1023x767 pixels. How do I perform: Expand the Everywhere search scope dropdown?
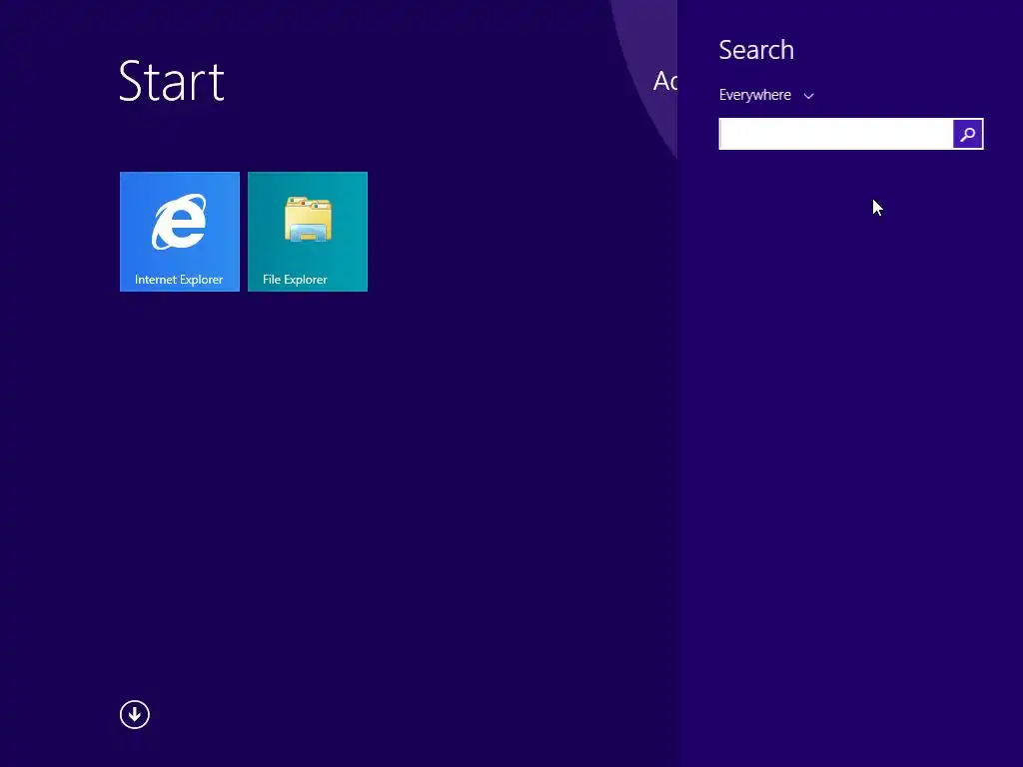(766, 95)
